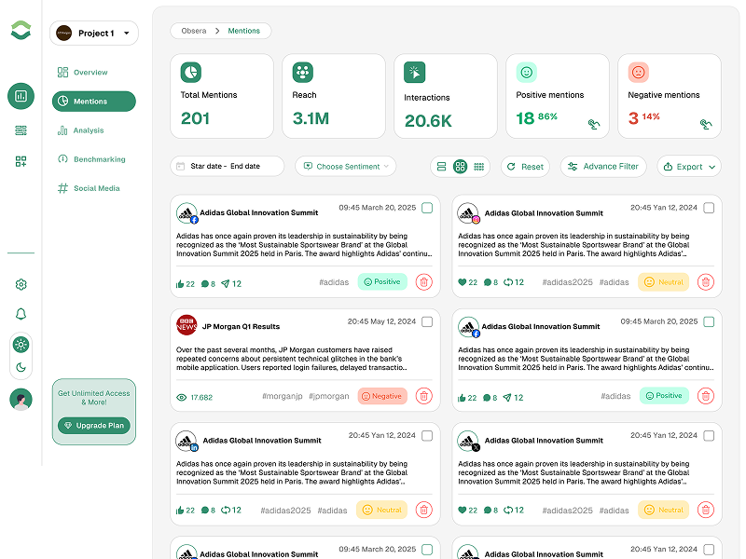Open settings gear in the left rail
The image size is (746, 559).
pos(21,284)
